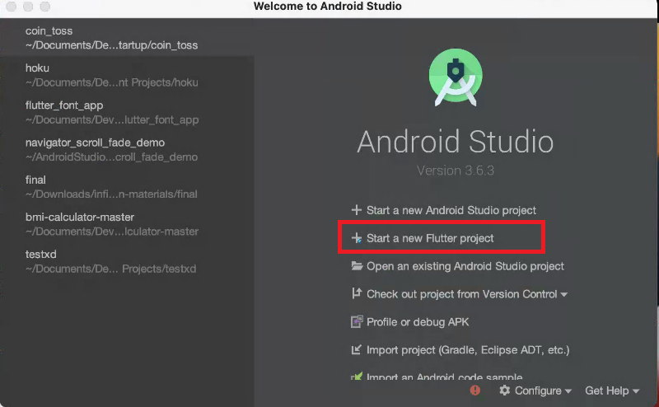Click the Welcome to Android Studio title bar

pos(327,7)
